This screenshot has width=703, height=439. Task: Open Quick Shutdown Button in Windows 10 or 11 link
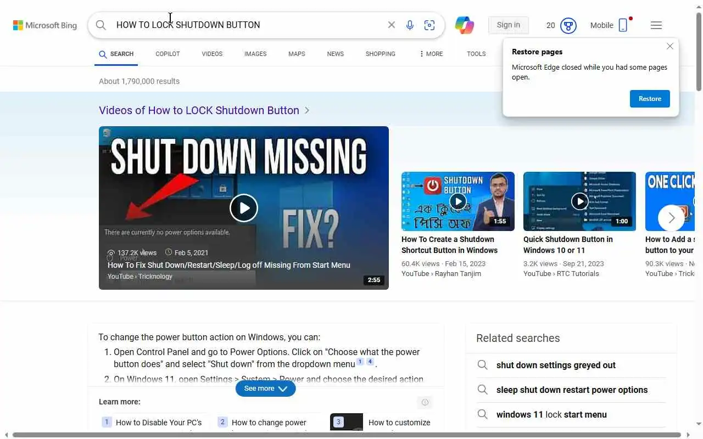[568, 245]
